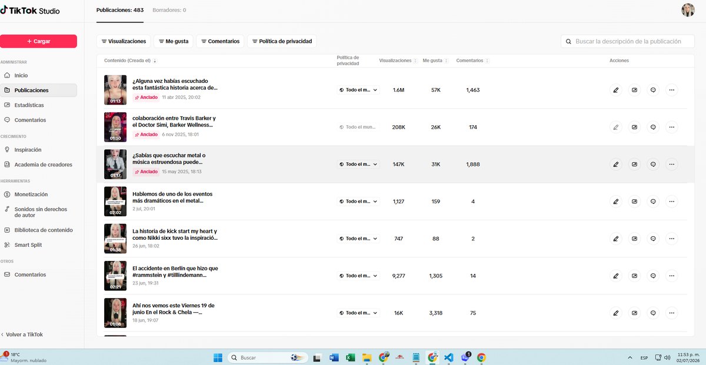This screenshot has width=706, height=365.
Task: Open the profile avatar menu
Action: tap(688, 10)
